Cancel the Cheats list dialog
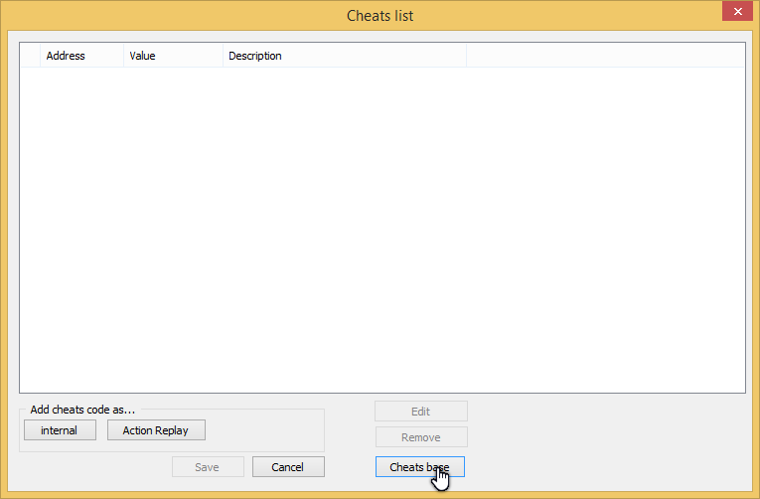This screenshot has height=499, width=760. point(288,466)
